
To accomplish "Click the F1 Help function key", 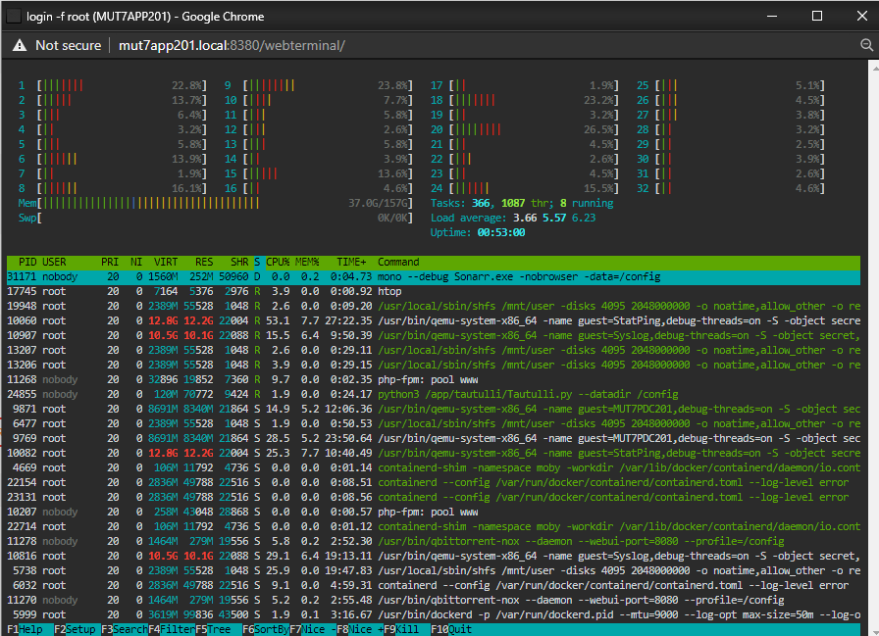I will pos(25,629).
